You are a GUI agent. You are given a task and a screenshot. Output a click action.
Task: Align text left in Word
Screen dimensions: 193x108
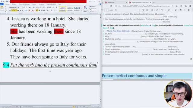pos(37,10)
